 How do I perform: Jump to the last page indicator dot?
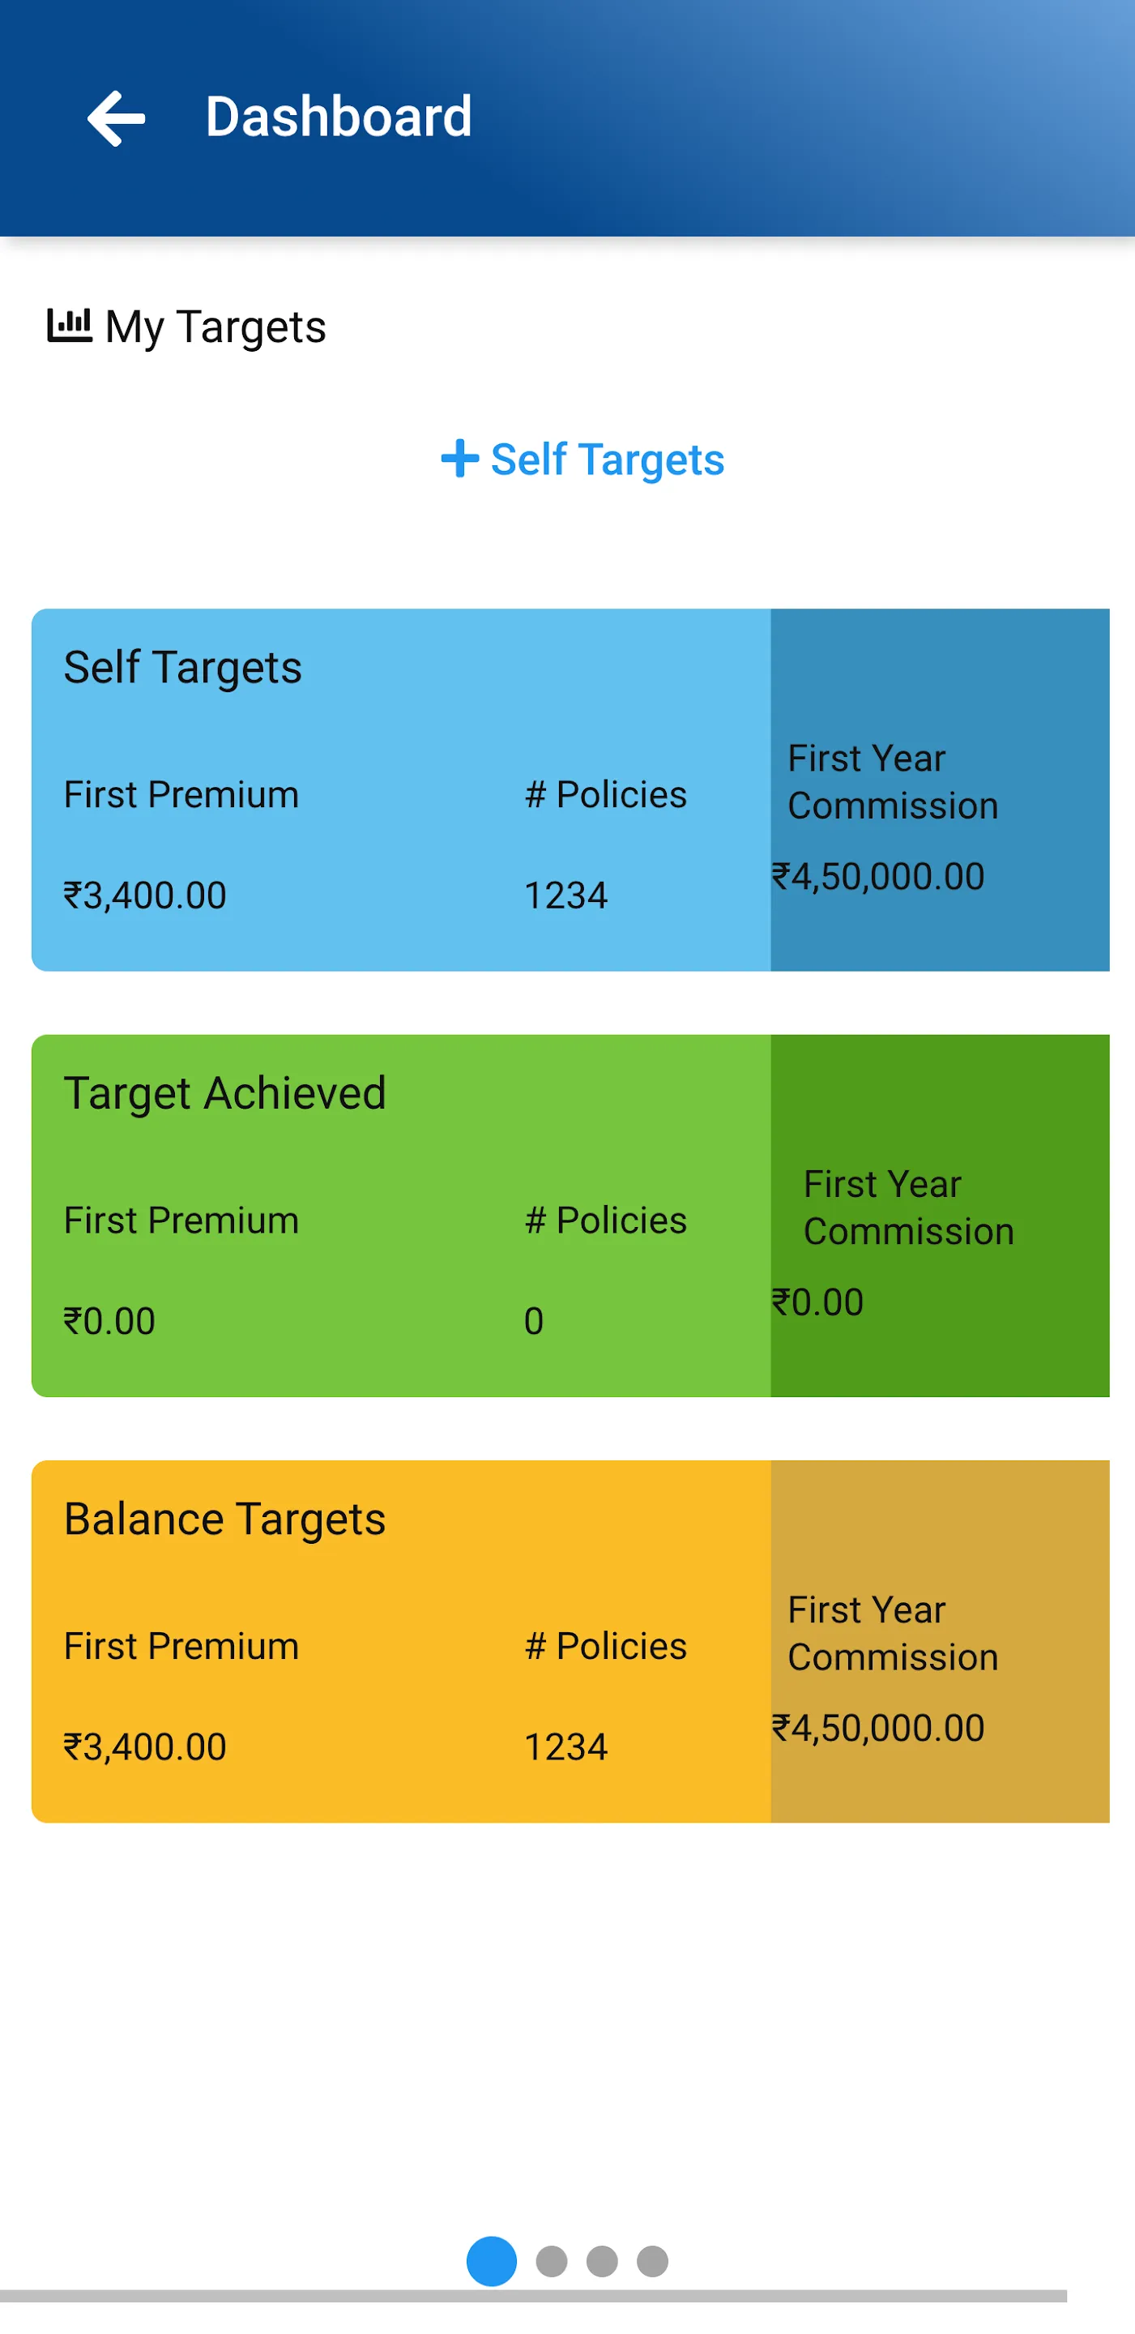(x=653, y=2263)
